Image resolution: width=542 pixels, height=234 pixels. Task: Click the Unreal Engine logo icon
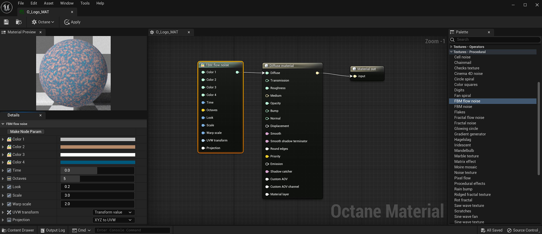coord(7,7)
